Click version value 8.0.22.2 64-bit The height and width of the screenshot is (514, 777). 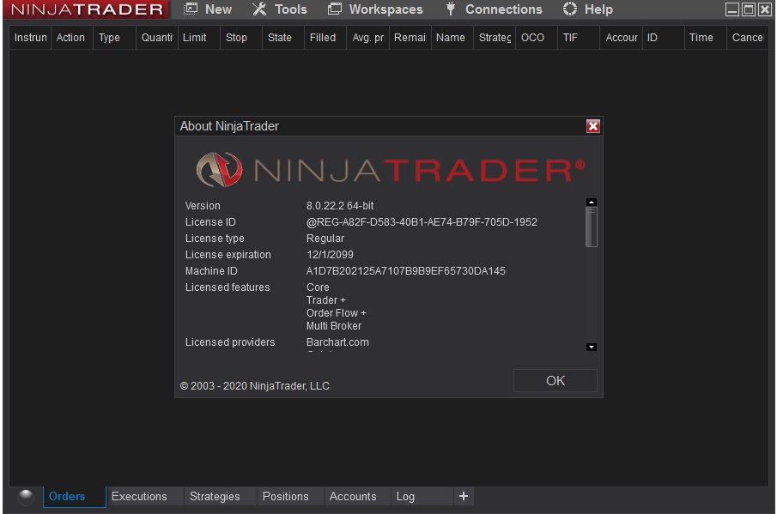pos(340,205)
